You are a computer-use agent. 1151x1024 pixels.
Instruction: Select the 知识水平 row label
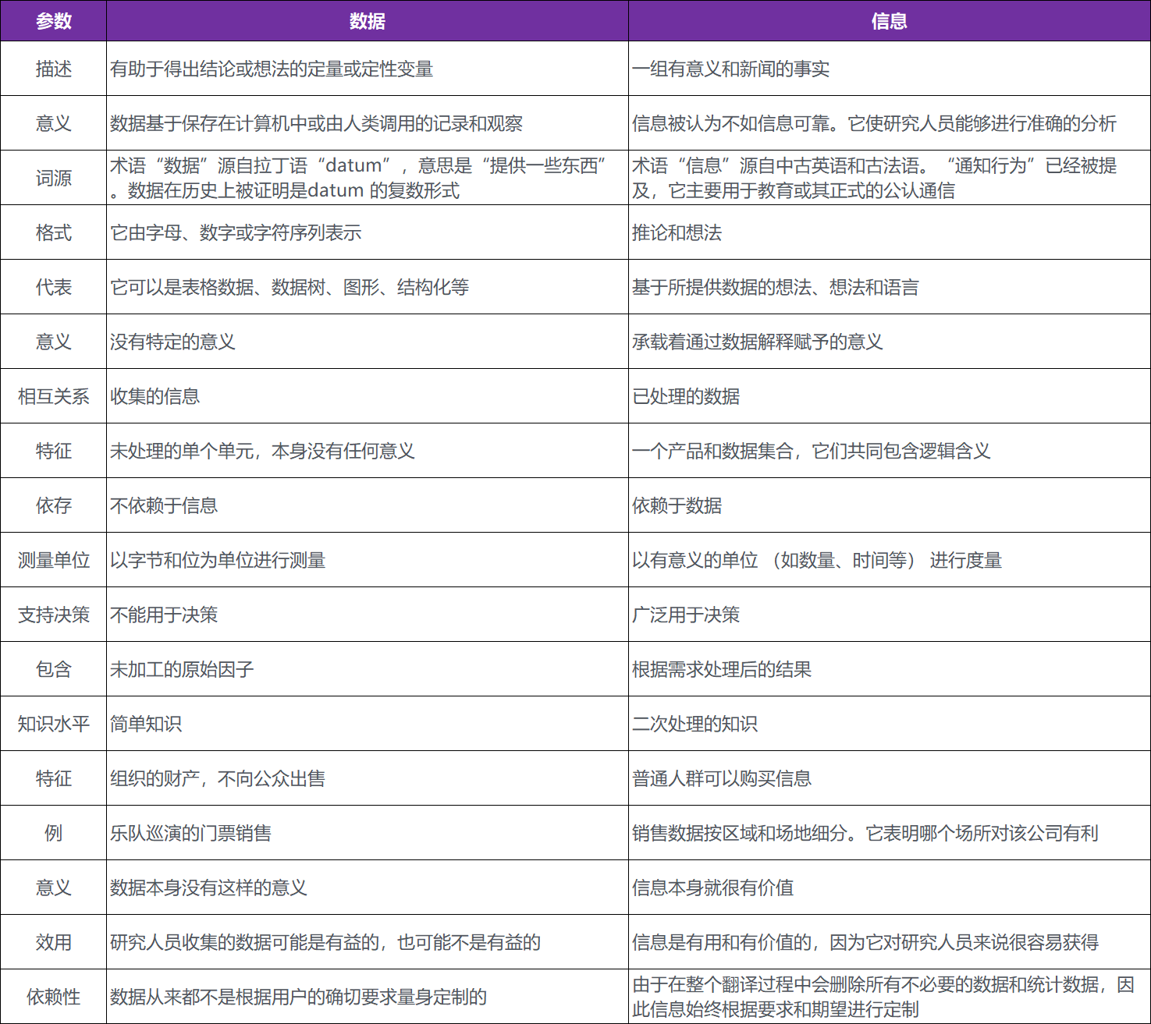pyautogui.click(x=53, y=724)
